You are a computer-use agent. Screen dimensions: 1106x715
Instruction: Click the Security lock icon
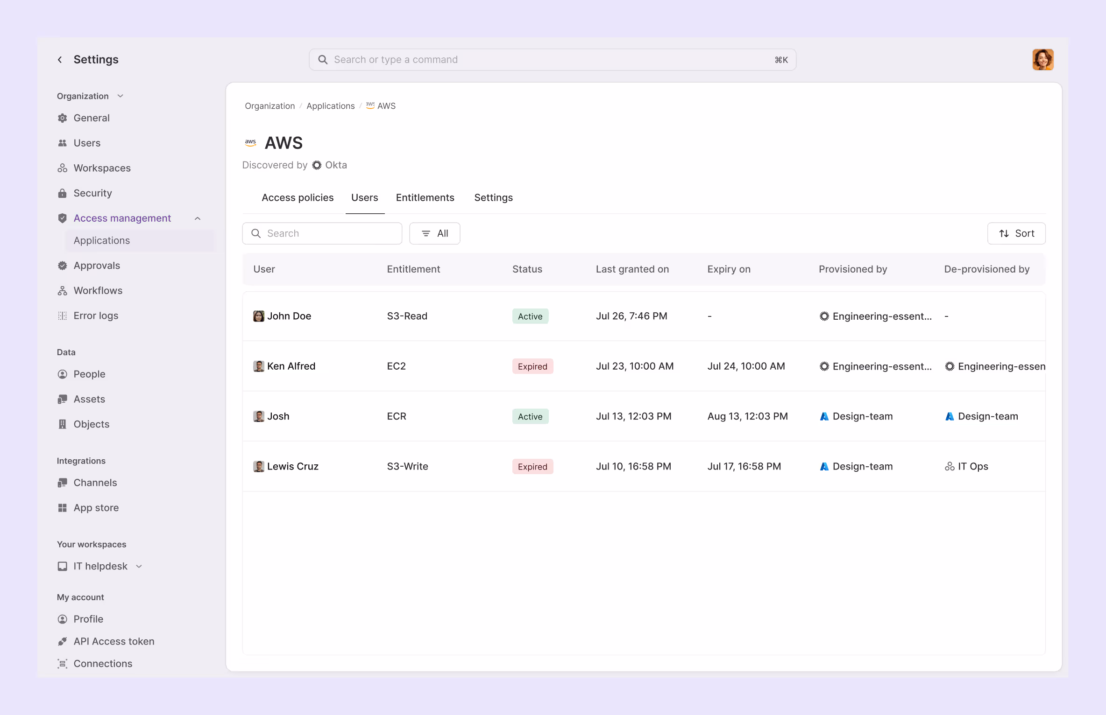click(x=63, y=193)
